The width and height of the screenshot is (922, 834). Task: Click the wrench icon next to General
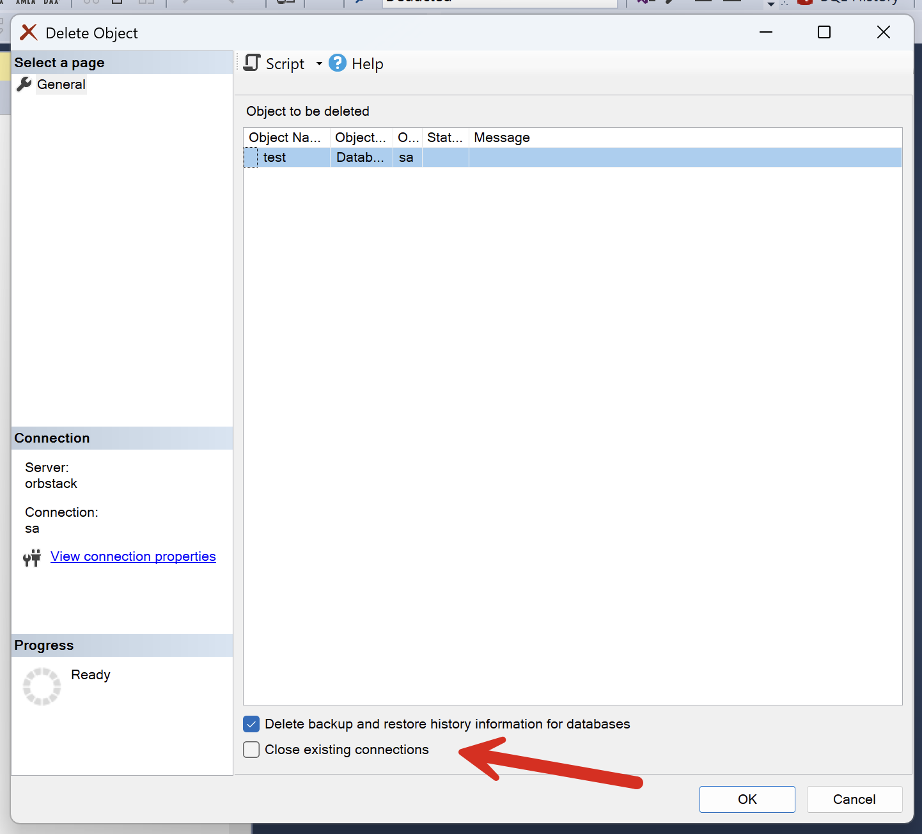24,84
